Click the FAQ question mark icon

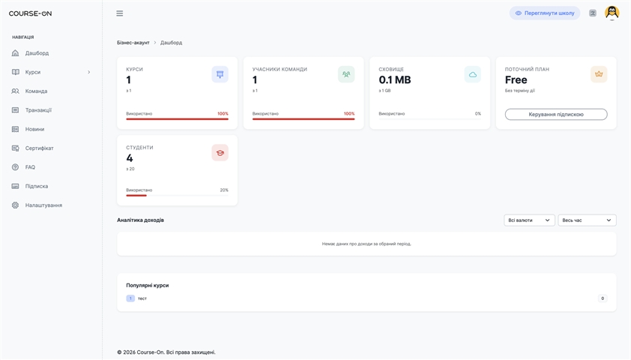tap(15, 167)
